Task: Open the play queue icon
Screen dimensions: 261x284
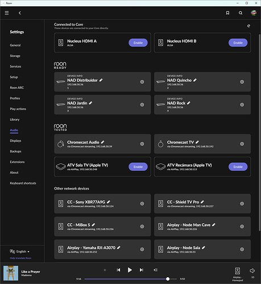Action: pyautogui.click(x=156, y=270)
